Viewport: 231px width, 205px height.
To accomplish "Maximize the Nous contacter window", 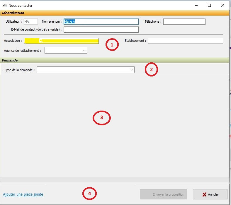I will [x=209, y=5].
